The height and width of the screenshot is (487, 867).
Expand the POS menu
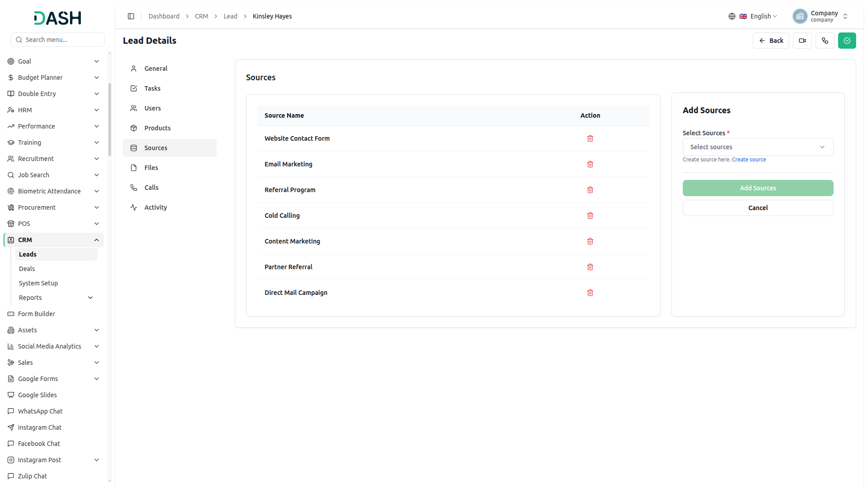pyautogui.click(x=54, y=224)
